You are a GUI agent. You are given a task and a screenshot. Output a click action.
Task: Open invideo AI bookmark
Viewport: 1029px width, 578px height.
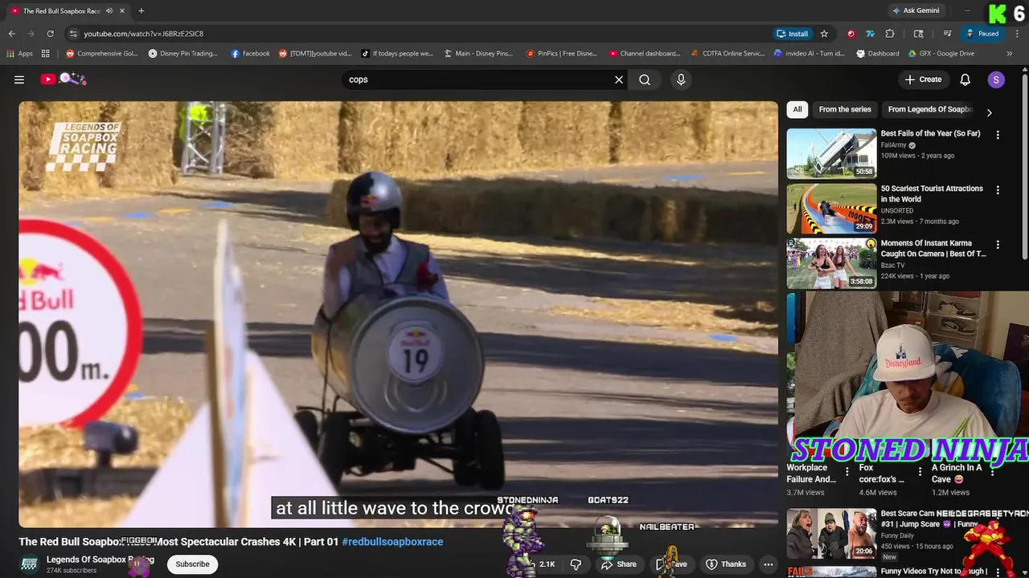tap(810, 54)
